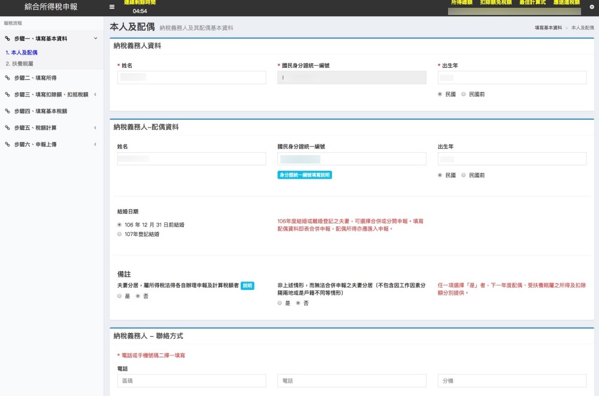Click the link icon beside 步驟三、填寫扣除額
This screenshot has width=599, height=396.
(8, 95)
